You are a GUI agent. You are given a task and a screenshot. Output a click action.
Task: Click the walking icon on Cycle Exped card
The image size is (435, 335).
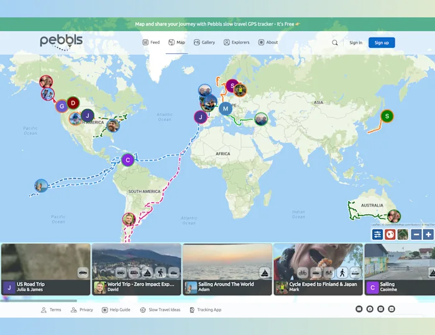click(342, 273)
